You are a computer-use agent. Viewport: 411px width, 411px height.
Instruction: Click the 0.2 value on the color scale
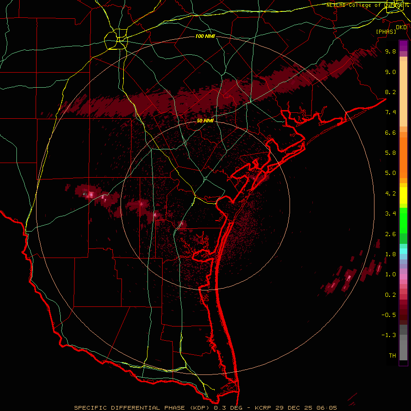point(390,295)
